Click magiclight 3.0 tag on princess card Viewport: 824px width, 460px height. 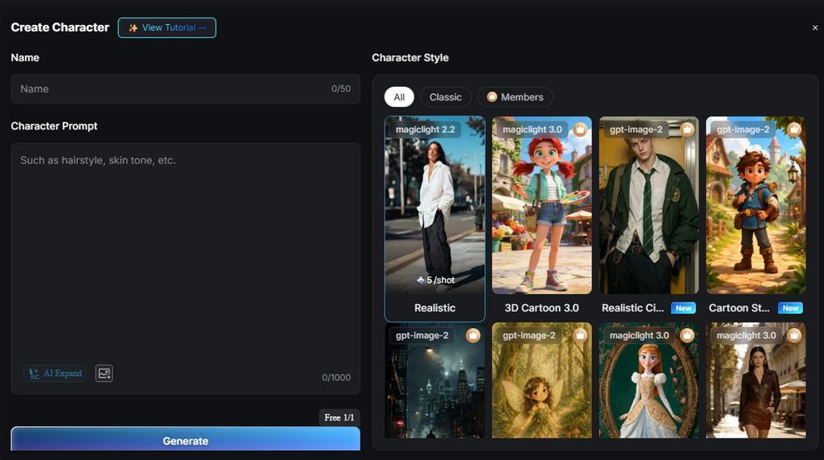pyautogui.click(x=640, y=335)
